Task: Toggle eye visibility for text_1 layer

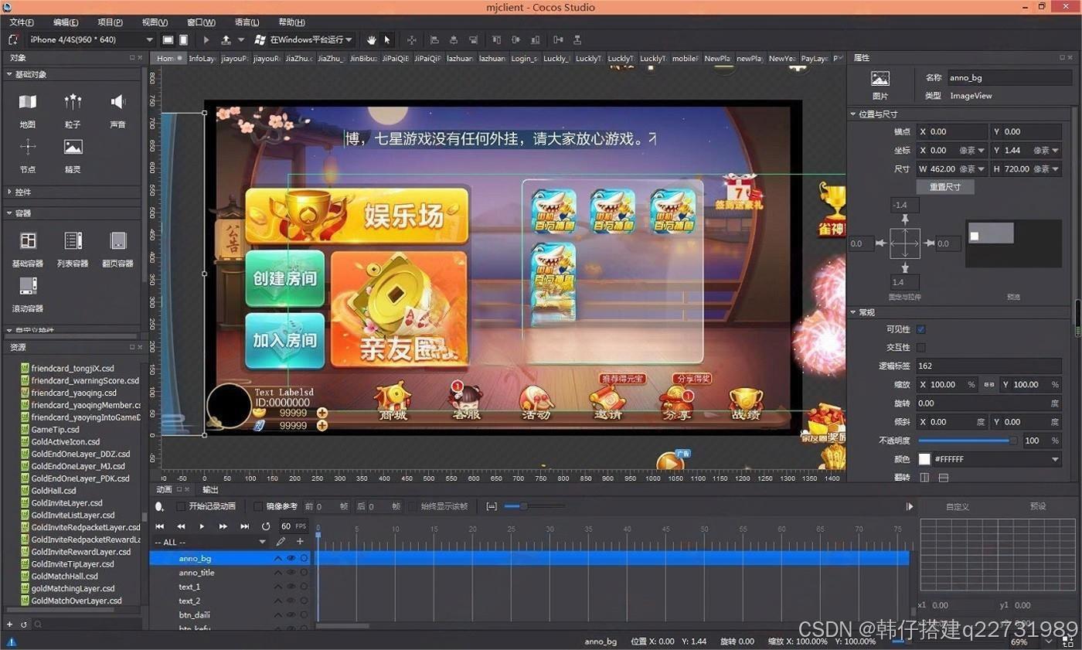Action: pyautogui.click(x=291, y=587)
